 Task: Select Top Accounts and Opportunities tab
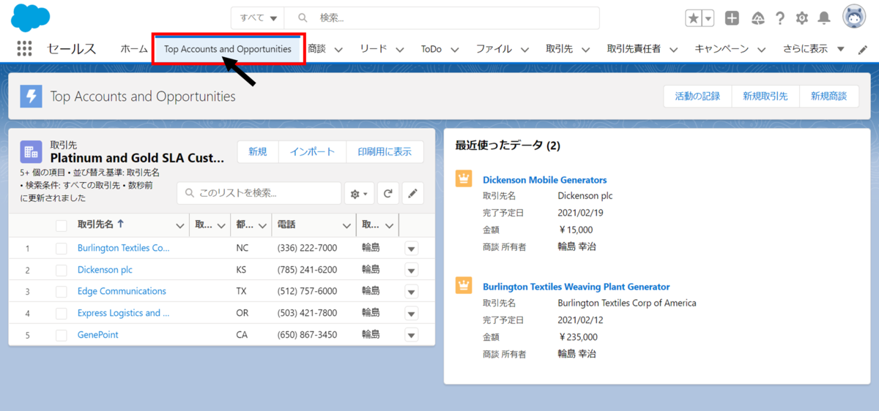[x=228, y=49]
